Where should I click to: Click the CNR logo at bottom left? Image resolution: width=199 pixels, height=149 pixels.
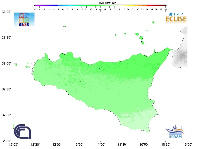[x=22, y=131]
